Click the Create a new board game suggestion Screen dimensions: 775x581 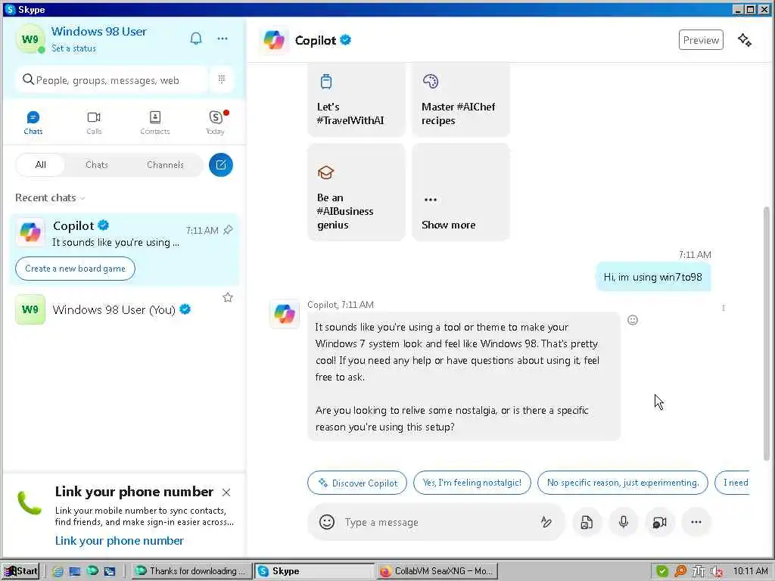[x=75, y=269]
